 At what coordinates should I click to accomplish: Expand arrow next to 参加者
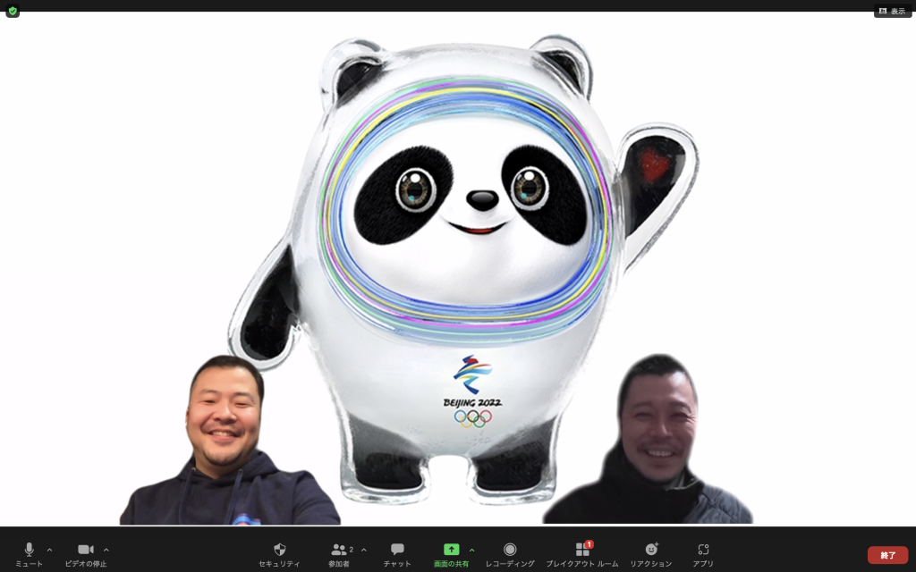[364, 550]
